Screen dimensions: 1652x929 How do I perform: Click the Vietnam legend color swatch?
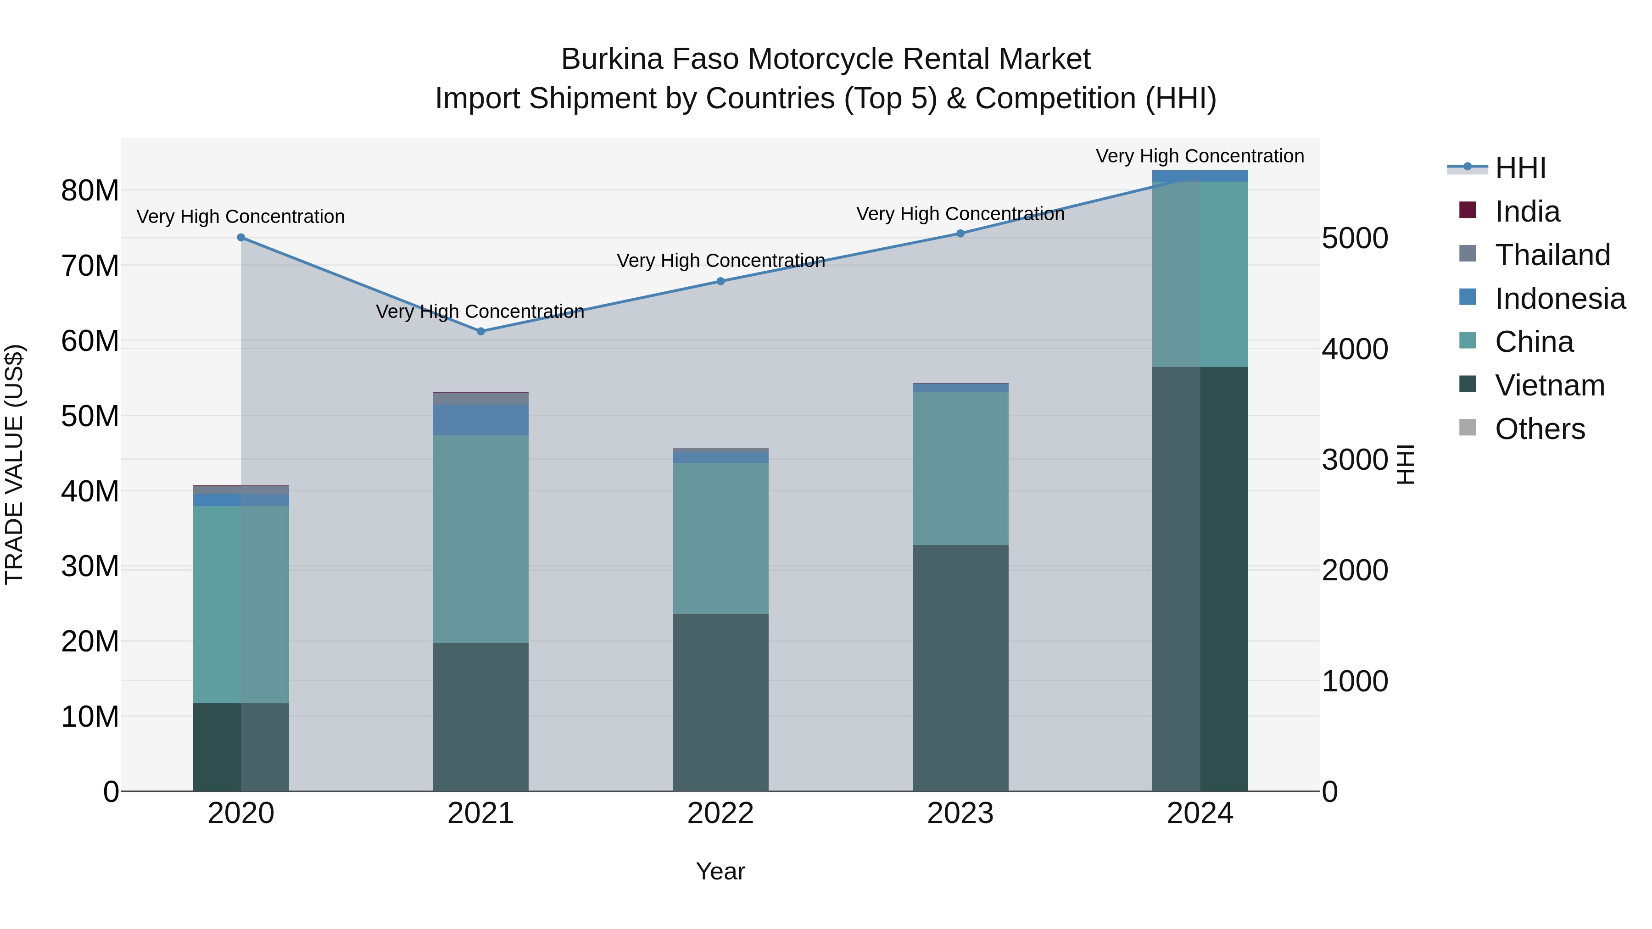[x=1468, y=384]
